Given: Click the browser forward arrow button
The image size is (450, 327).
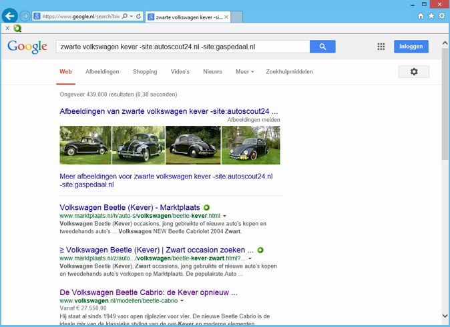Looking at the screenshot, I should click(25, 17).
